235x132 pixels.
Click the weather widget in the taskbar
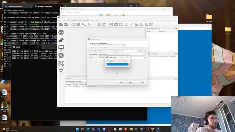(x=10, y=129)
